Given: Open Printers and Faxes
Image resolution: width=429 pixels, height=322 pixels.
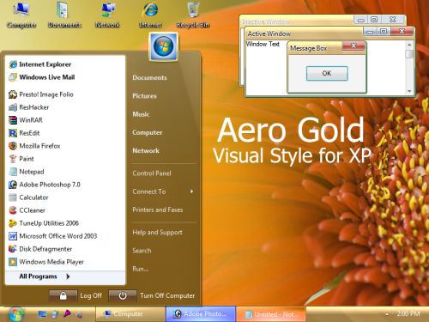Looking at the screenshot, I should [x=158, y=210].
